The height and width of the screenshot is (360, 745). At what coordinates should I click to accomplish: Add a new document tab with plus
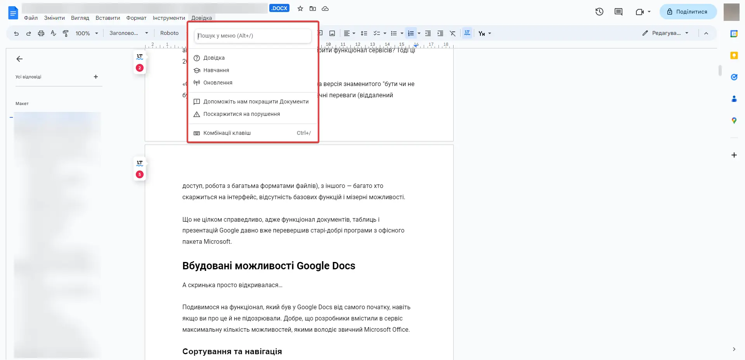coord(96,77)
